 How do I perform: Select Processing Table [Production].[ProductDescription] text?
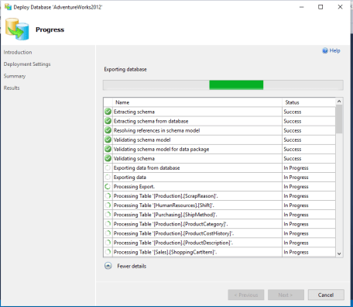pos(173,243)
